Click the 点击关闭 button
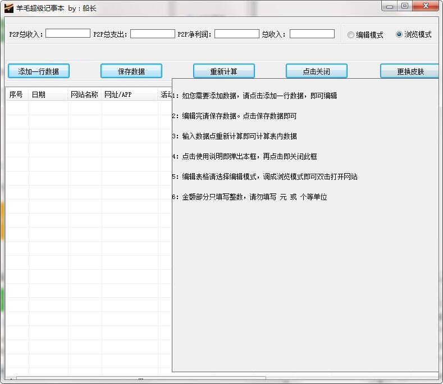Screen dimensions: 443x384 tap(317, 71)
